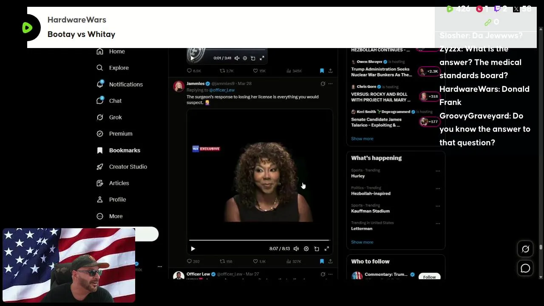
Task: Open Grok explain icon on Jammies post
Action: (x=323, y=84)
